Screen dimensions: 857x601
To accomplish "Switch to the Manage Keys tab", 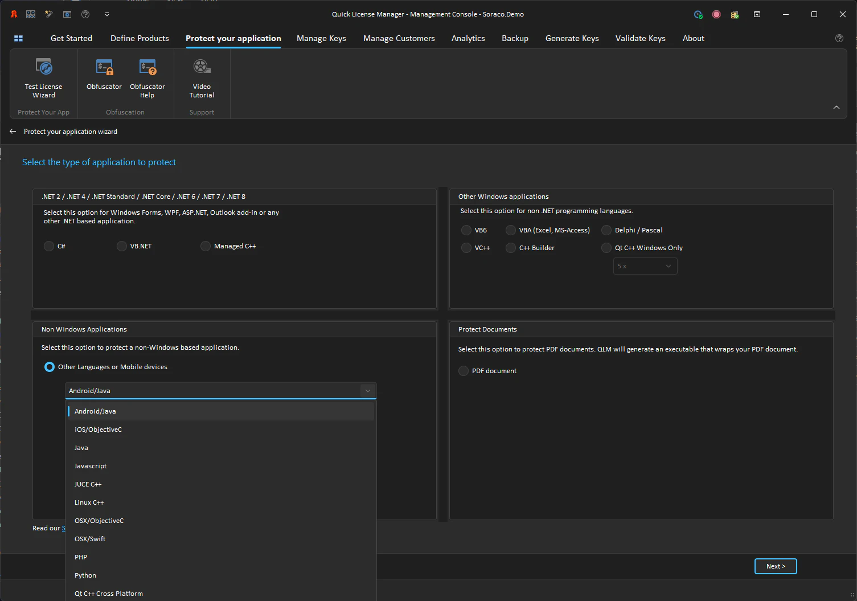I will click(321, 38).
